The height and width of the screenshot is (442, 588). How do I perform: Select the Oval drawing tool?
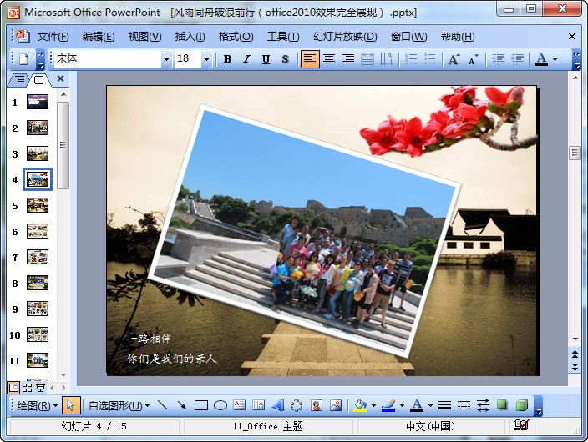coord(220,405)
